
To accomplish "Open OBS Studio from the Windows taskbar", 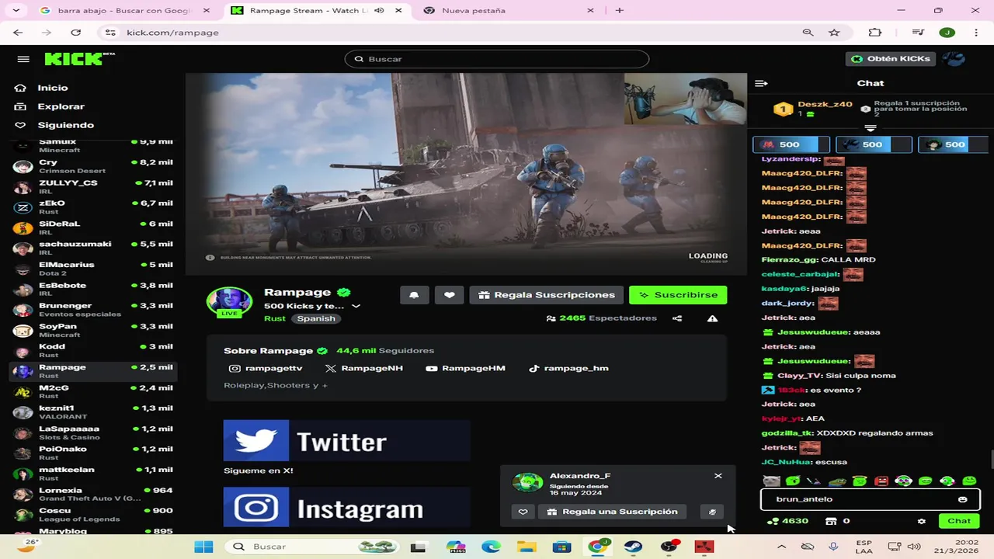I will pos(669,547).
